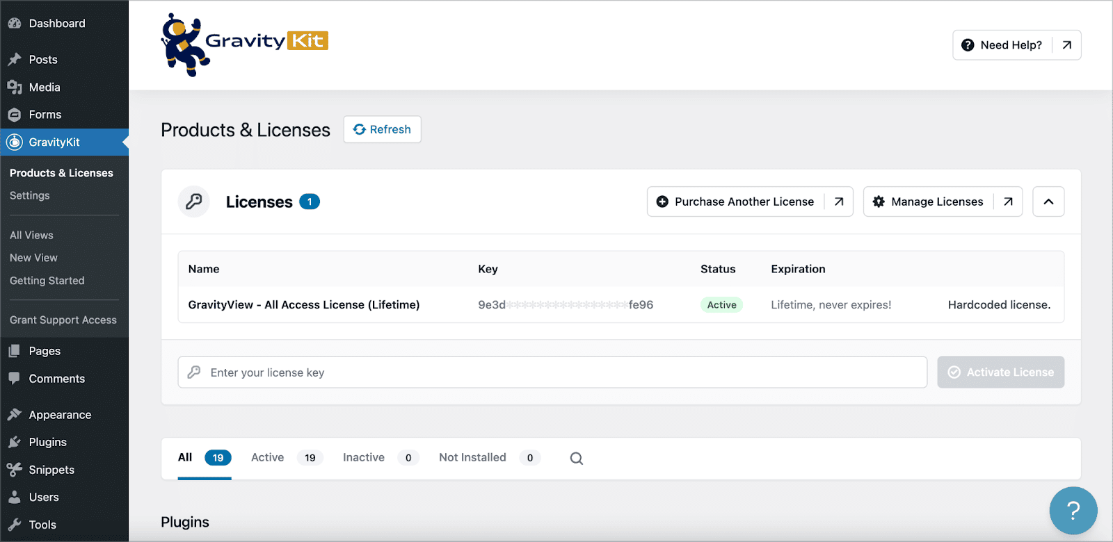Open Grant Support Access item
The image size is (1113, 542).
pos(63,320)
